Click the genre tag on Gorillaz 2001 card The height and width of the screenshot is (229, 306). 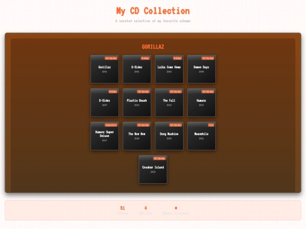tap(111, 58)
